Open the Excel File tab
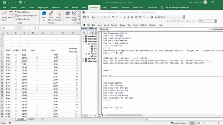The image size is (223, 125). 5,7
